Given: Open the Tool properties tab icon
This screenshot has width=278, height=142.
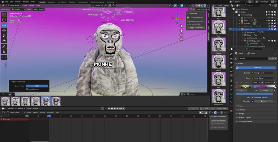Looking at the screenshot, I should (231, 54).
